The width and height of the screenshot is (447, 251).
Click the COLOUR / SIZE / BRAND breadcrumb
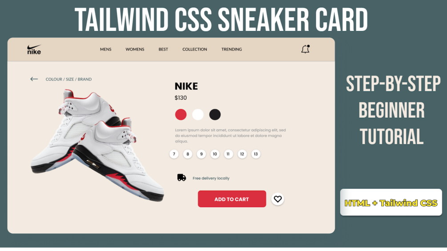68,79
